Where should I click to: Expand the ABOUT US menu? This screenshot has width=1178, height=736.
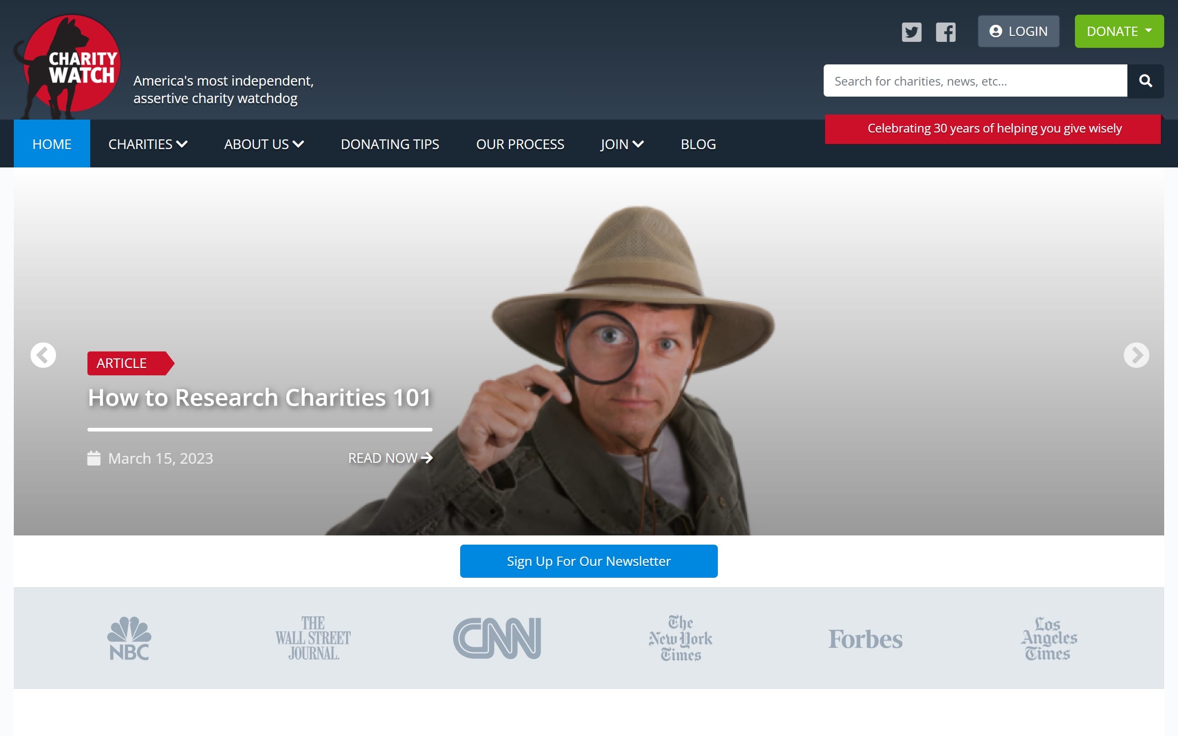coord(264,144)
